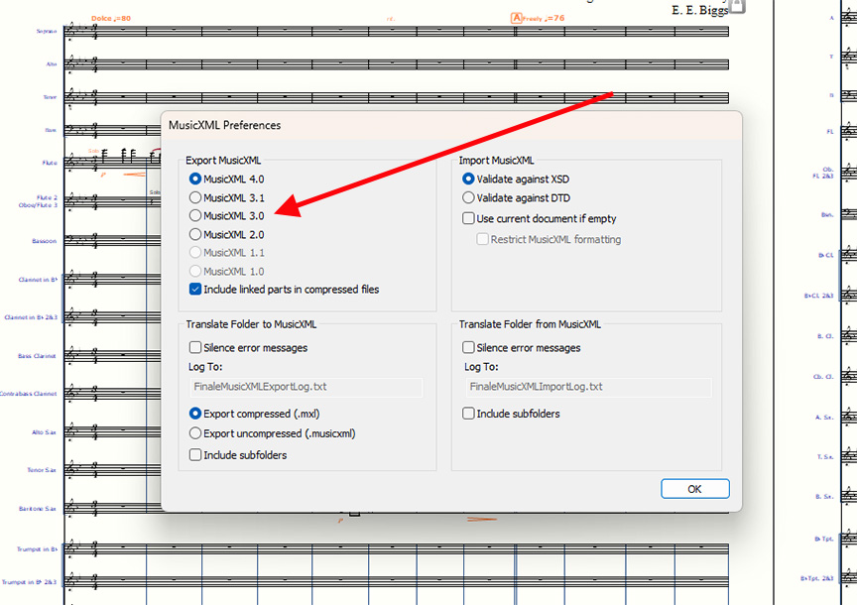Select the MusicXML 4.0 radio button

(x=195, y=180)
